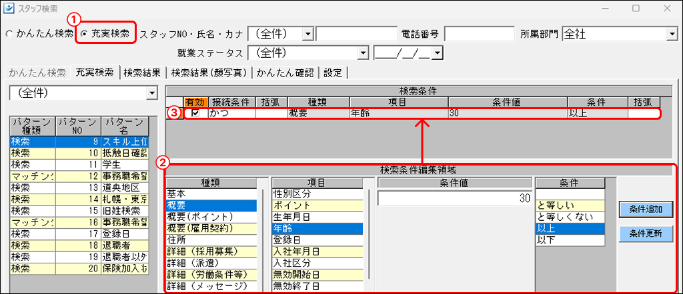Switch to the 検索結果 tab
The width and height of the screenshot is (683, 294).
142,73
